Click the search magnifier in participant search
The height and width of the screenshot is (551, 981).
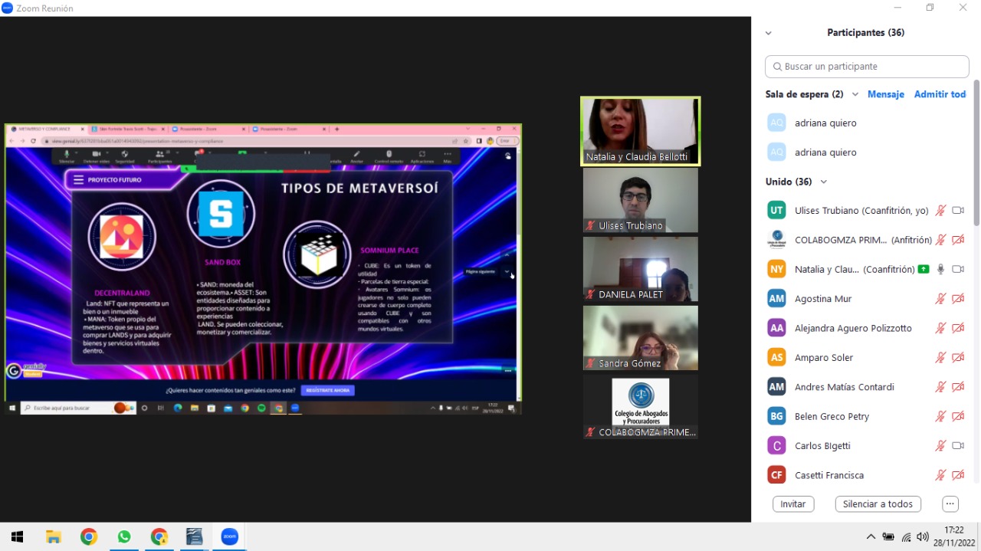point(777,67)
